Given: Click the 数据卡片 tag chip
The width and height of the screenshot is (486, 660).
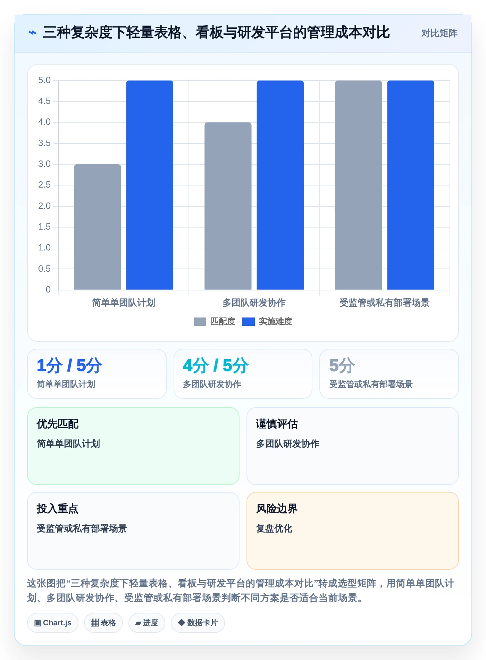Looking at the screenshot, I should (198, 623).
